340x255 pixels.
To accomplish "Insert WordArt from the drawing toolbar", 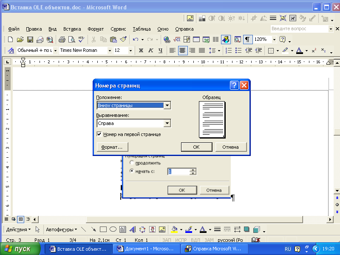I will click(132, 229).
